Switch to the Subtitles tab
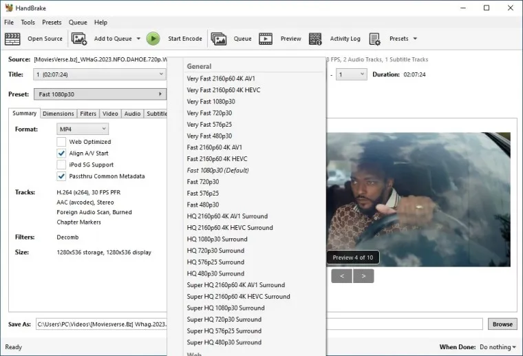This screenshot has height=356, width=523. click(156, 114)
